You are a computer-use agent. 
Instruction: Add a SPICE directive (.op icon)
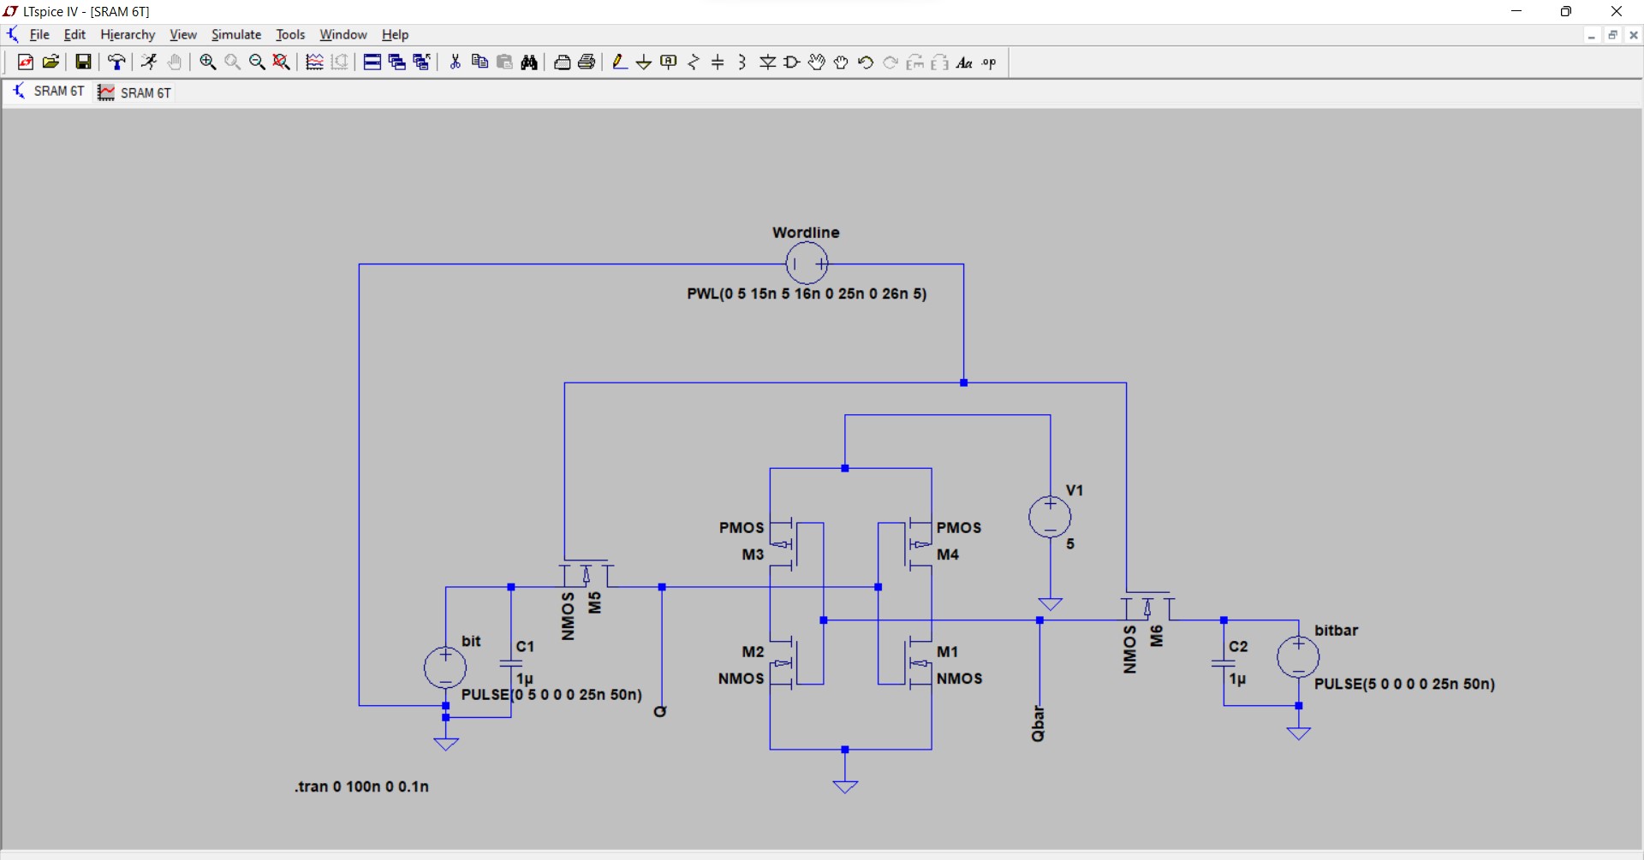pos(989,62)
